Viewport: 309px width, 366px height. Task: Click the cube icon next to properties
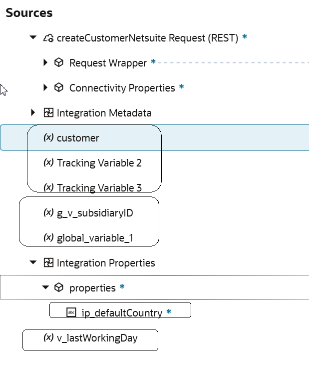(59, 288)
